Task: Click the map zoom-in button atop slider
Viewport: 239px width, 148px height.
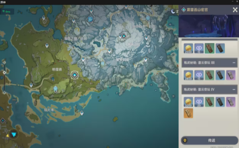Action: [4, 62]
